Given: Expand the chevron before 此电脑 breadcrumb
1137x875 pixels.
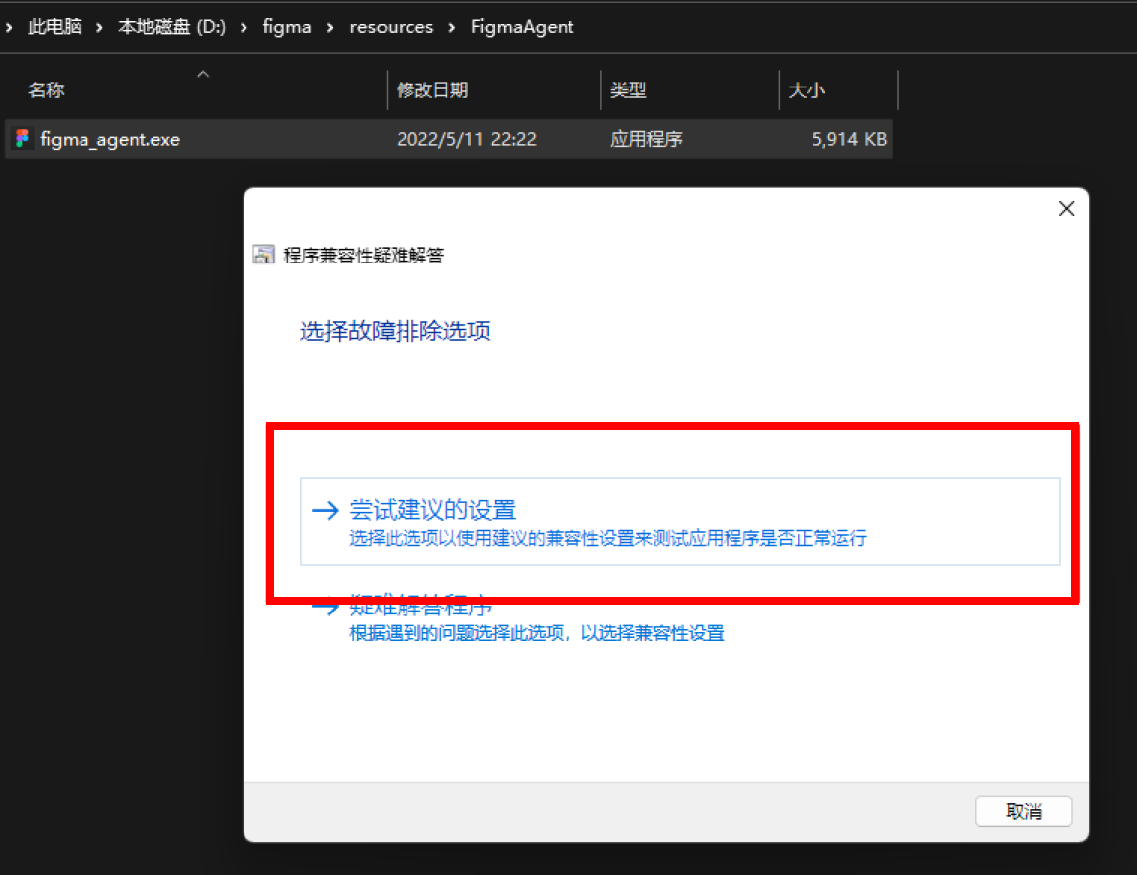Looking at the screenshot, I should coord(9,28).
